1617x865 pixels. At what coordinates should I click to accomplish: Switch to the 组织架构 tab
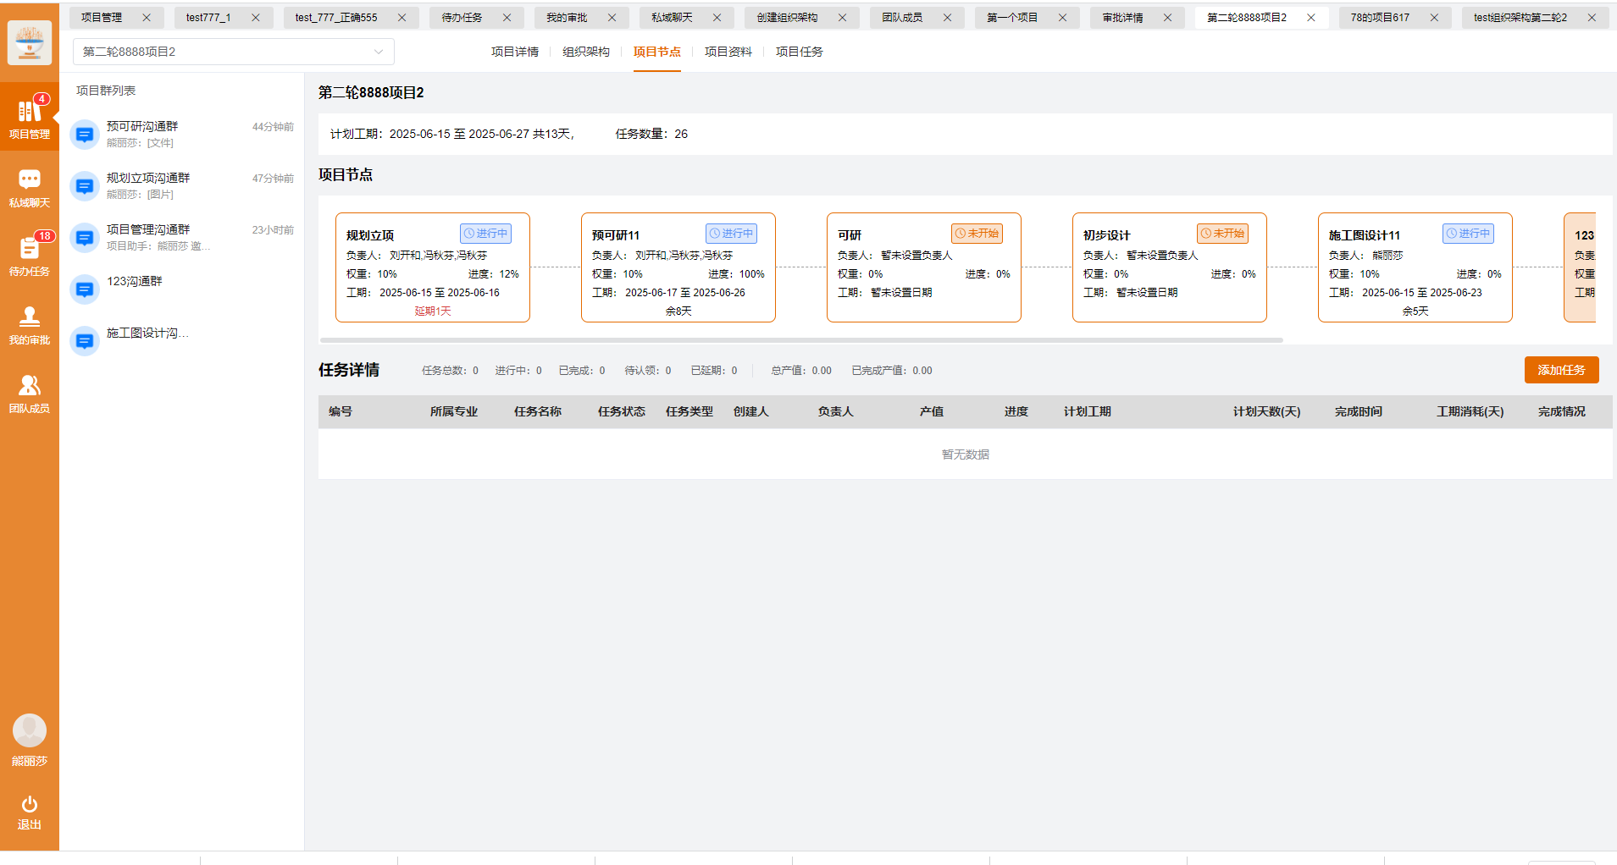[x=585, y=52]
